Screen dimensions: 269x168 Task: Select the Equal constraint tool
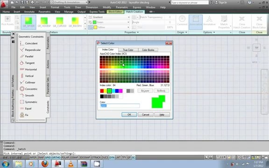pos(26,109)
